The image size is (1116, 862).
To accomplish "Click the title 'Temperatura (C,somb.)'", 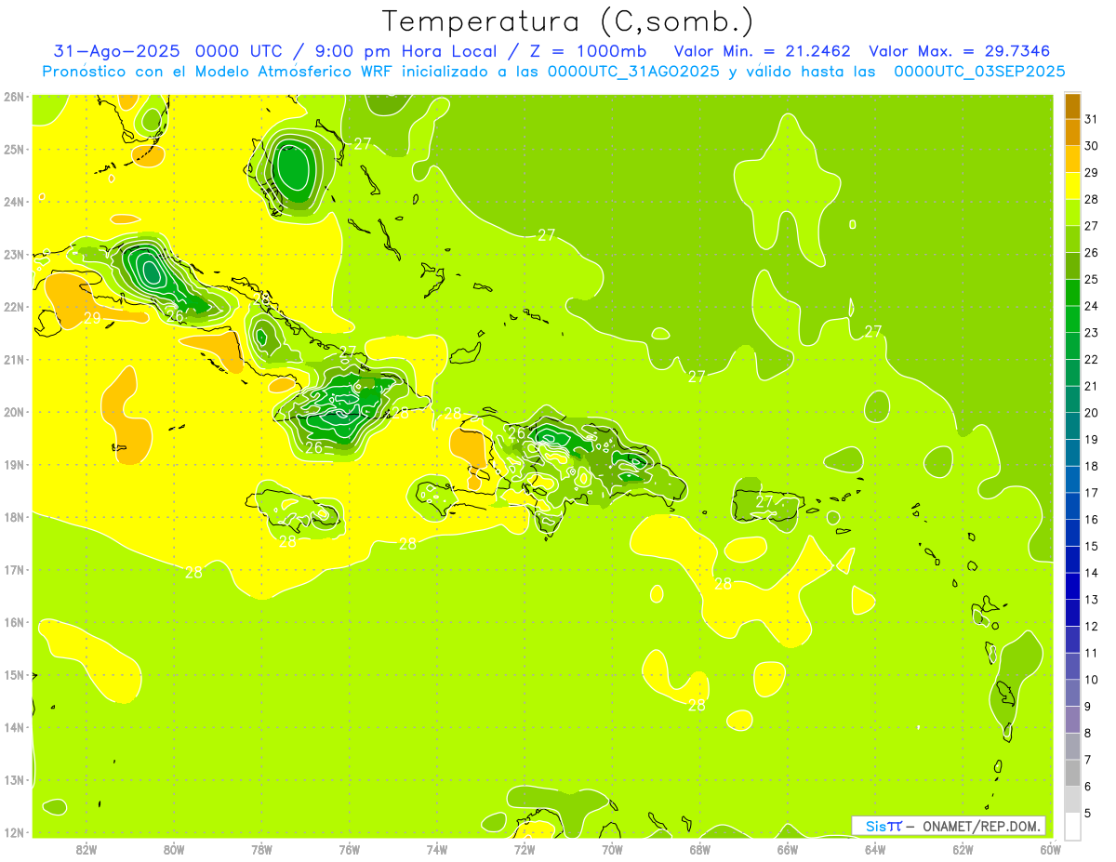I will click(568, 21).
